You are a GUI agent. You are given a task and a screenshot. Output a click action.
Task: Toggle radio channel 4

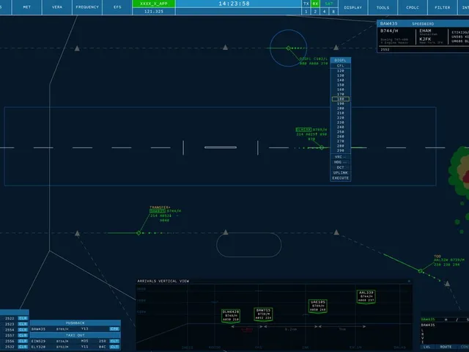click(x=324, y=12)
